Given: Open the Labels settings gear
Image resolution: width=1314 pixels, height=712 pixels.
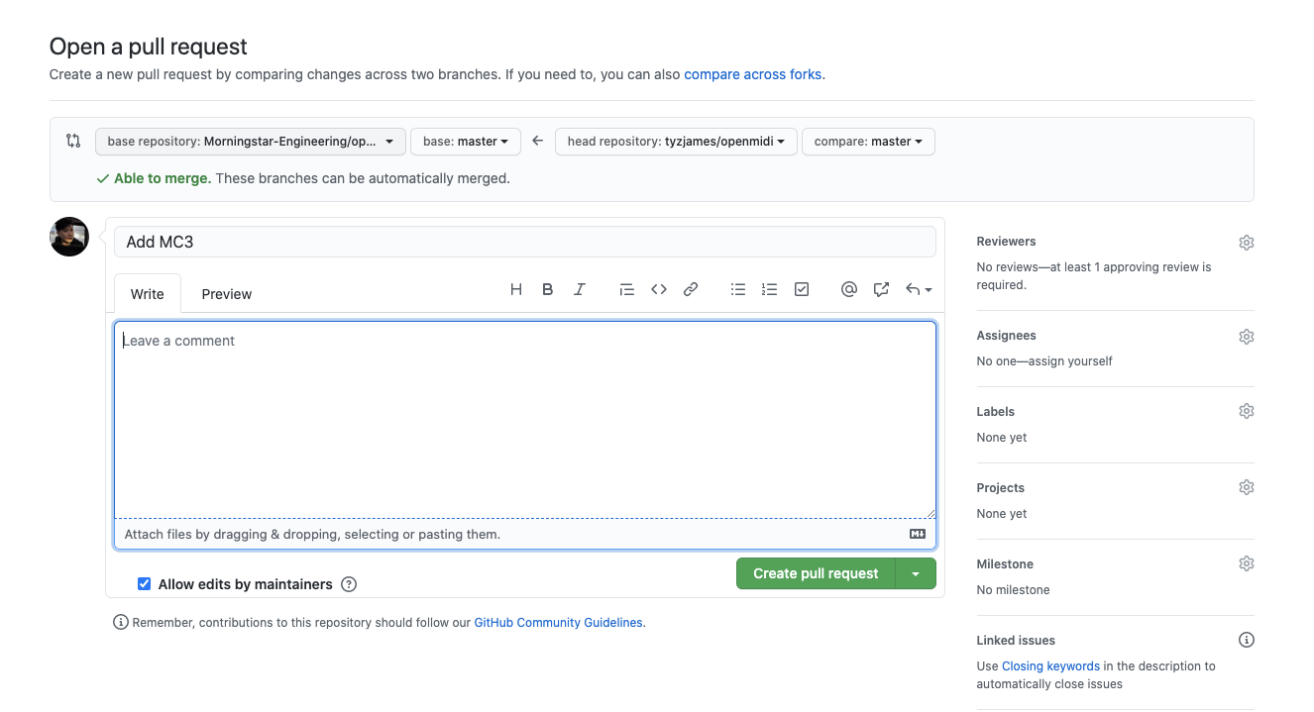Looking at the screenshot, I should click(1246, 411).
